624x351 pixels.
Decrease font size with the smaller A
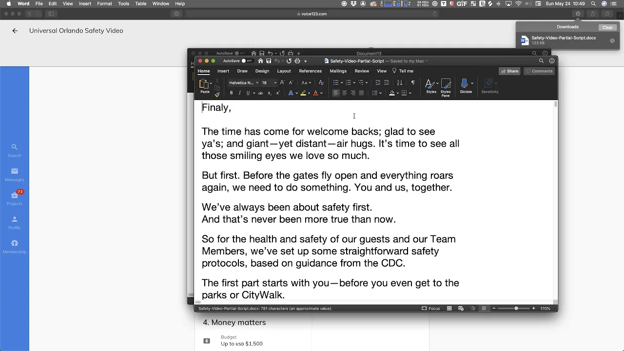[x=291, y=83]
